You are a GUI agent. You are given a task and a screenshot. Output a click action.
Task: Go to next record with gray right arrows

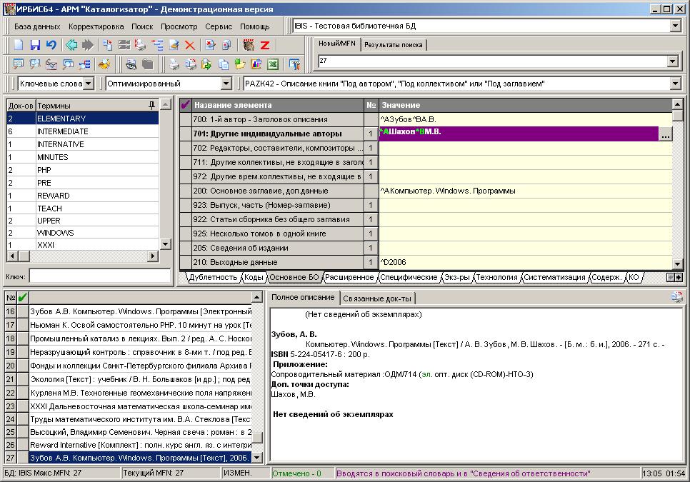(x=88, y=45)
